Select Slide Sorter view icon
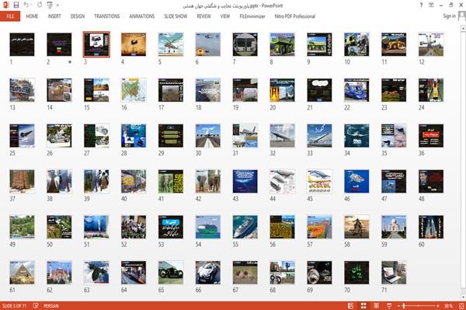The image size is (466, 310). point(363,305)
